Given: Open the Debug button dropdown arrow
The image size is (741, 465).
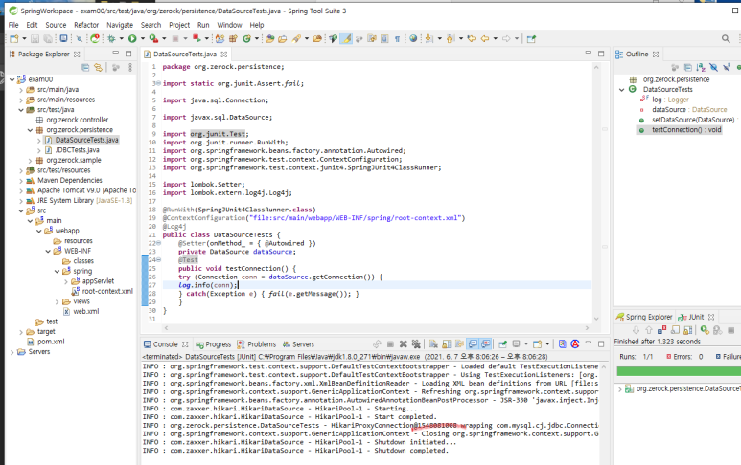Looking at the screenshot, I should [121, 39].
